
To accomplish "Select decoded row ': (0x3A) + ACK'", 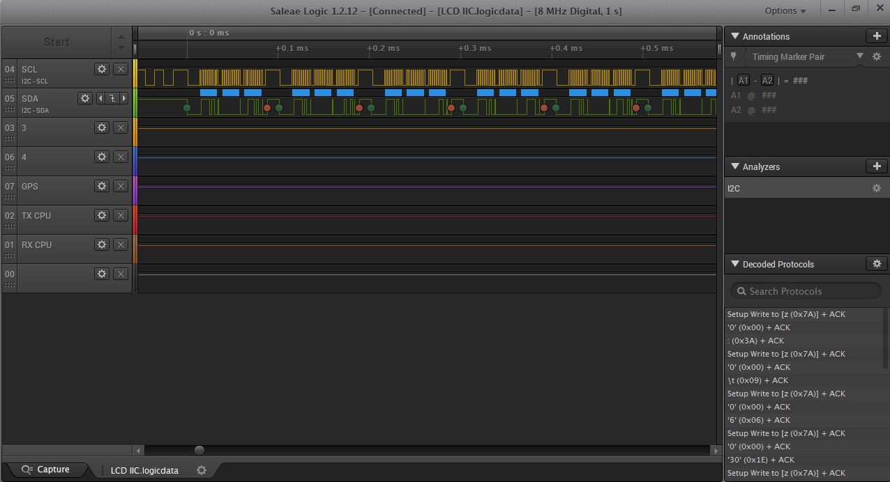I will [805, 341].
